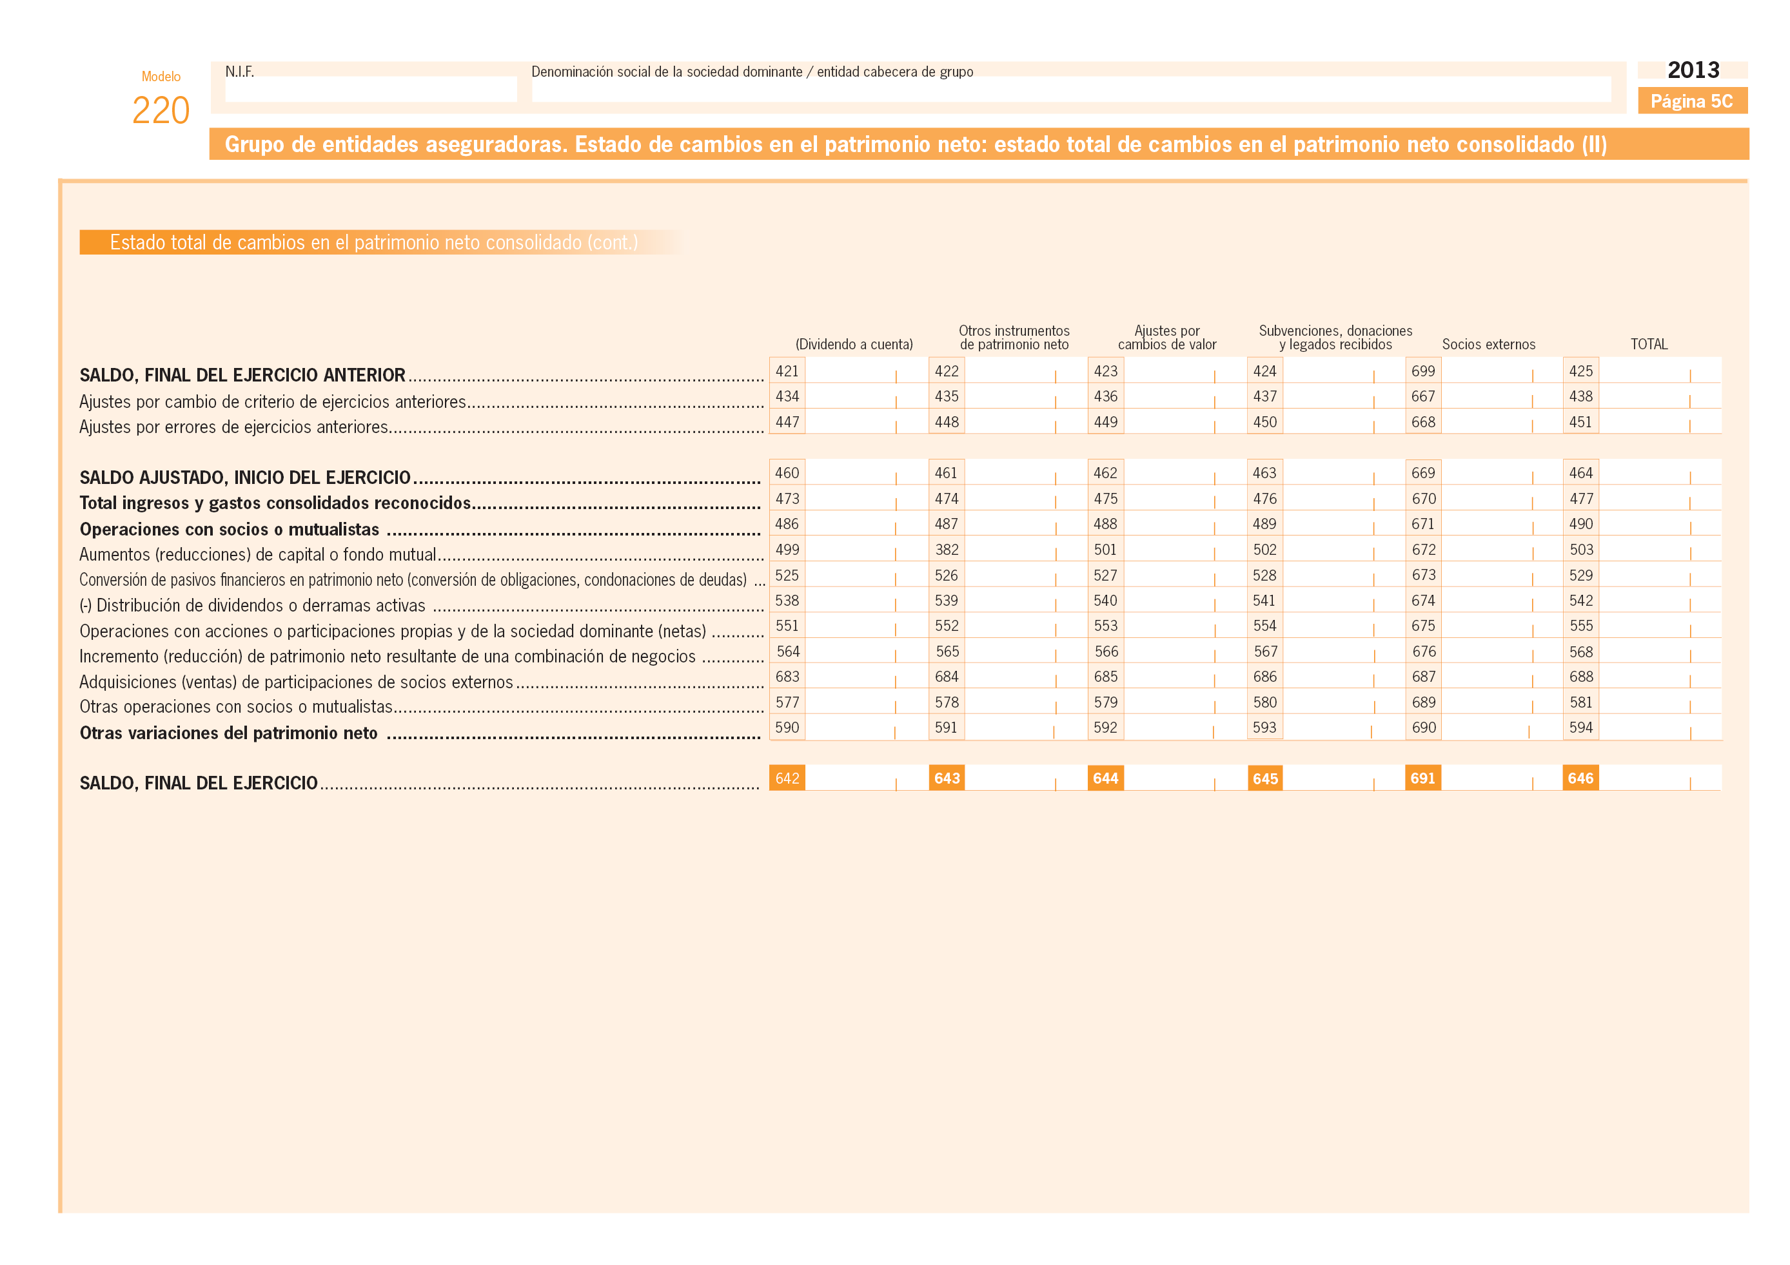Click the input field for box 594
Screen dimensions: 1790x1265
pos(1660,728)
